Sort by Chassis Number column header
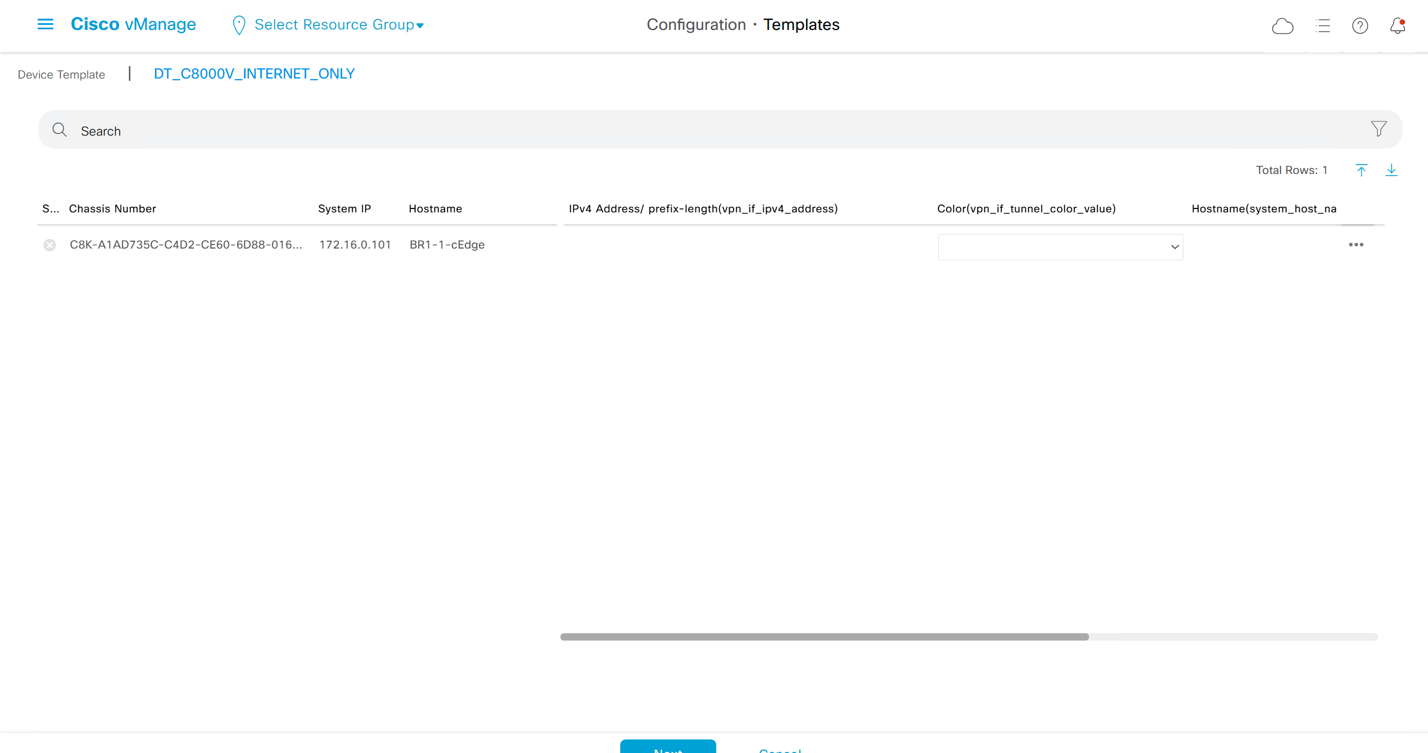Image resolution: width=1428 pixels, height=753 pixels. pyautogui.click(x=112, y=208)
